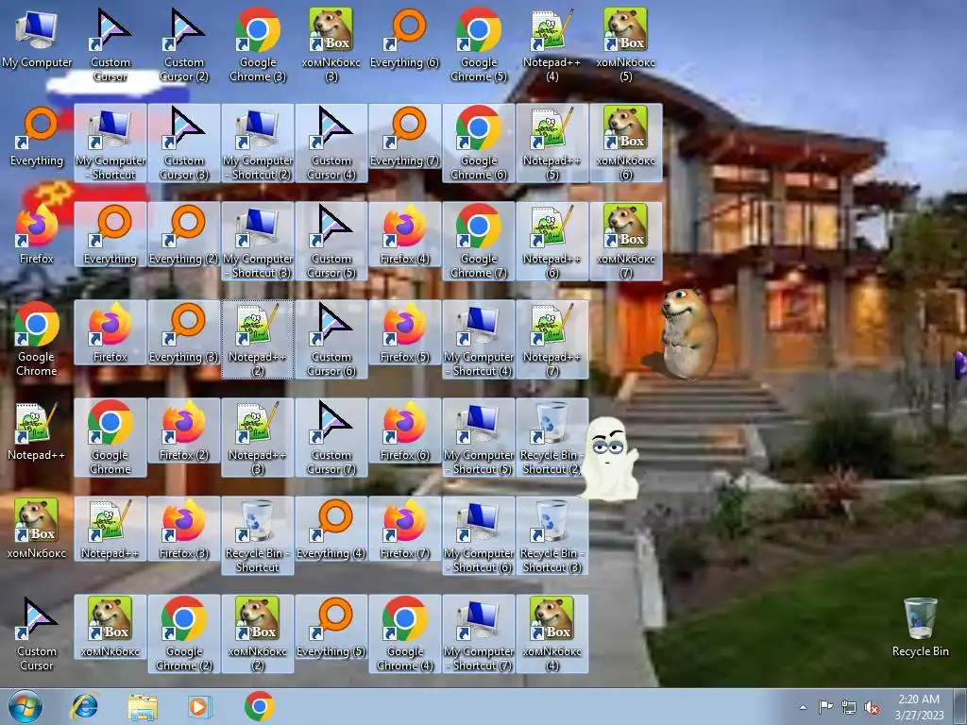This screenshot has width=967, height=725.
Task: Open the Windows Start menu
Action: coord(25,706)
